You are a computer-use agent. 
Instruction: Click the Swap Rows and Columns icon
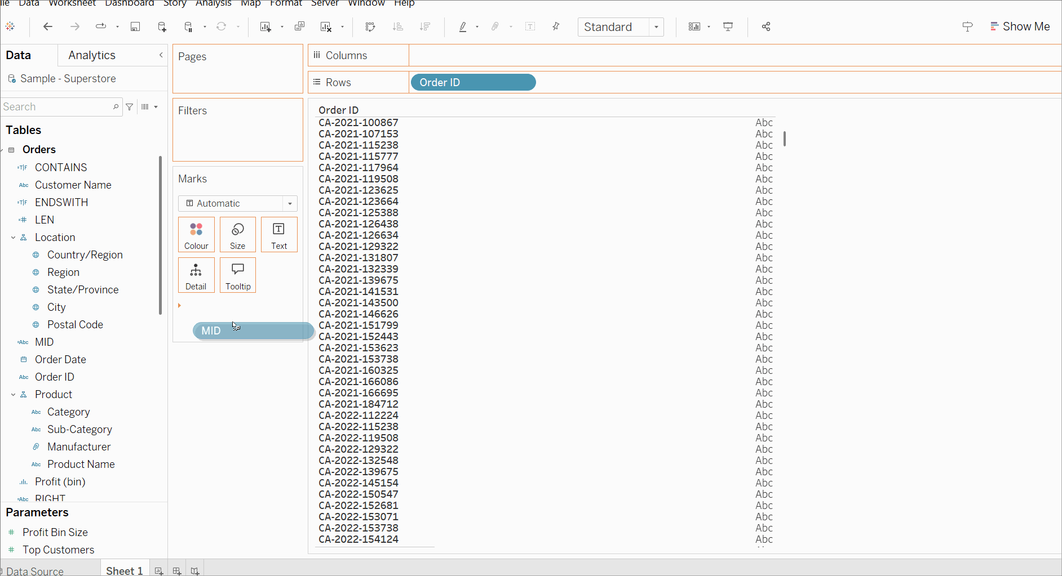tap(370, 26)
